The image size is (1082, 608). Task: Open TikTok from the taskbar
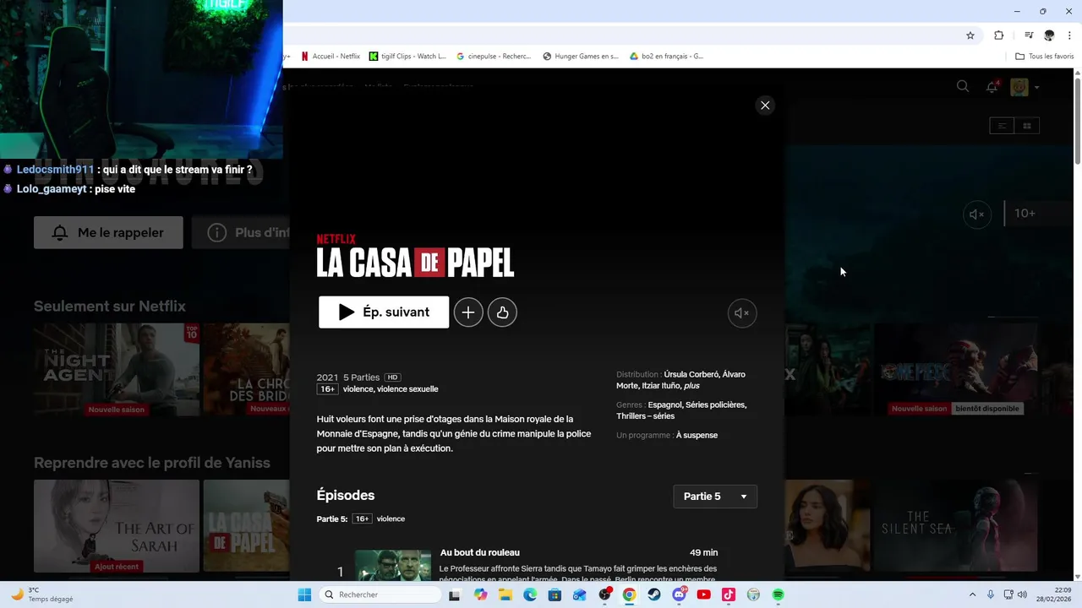pos(729,594)
